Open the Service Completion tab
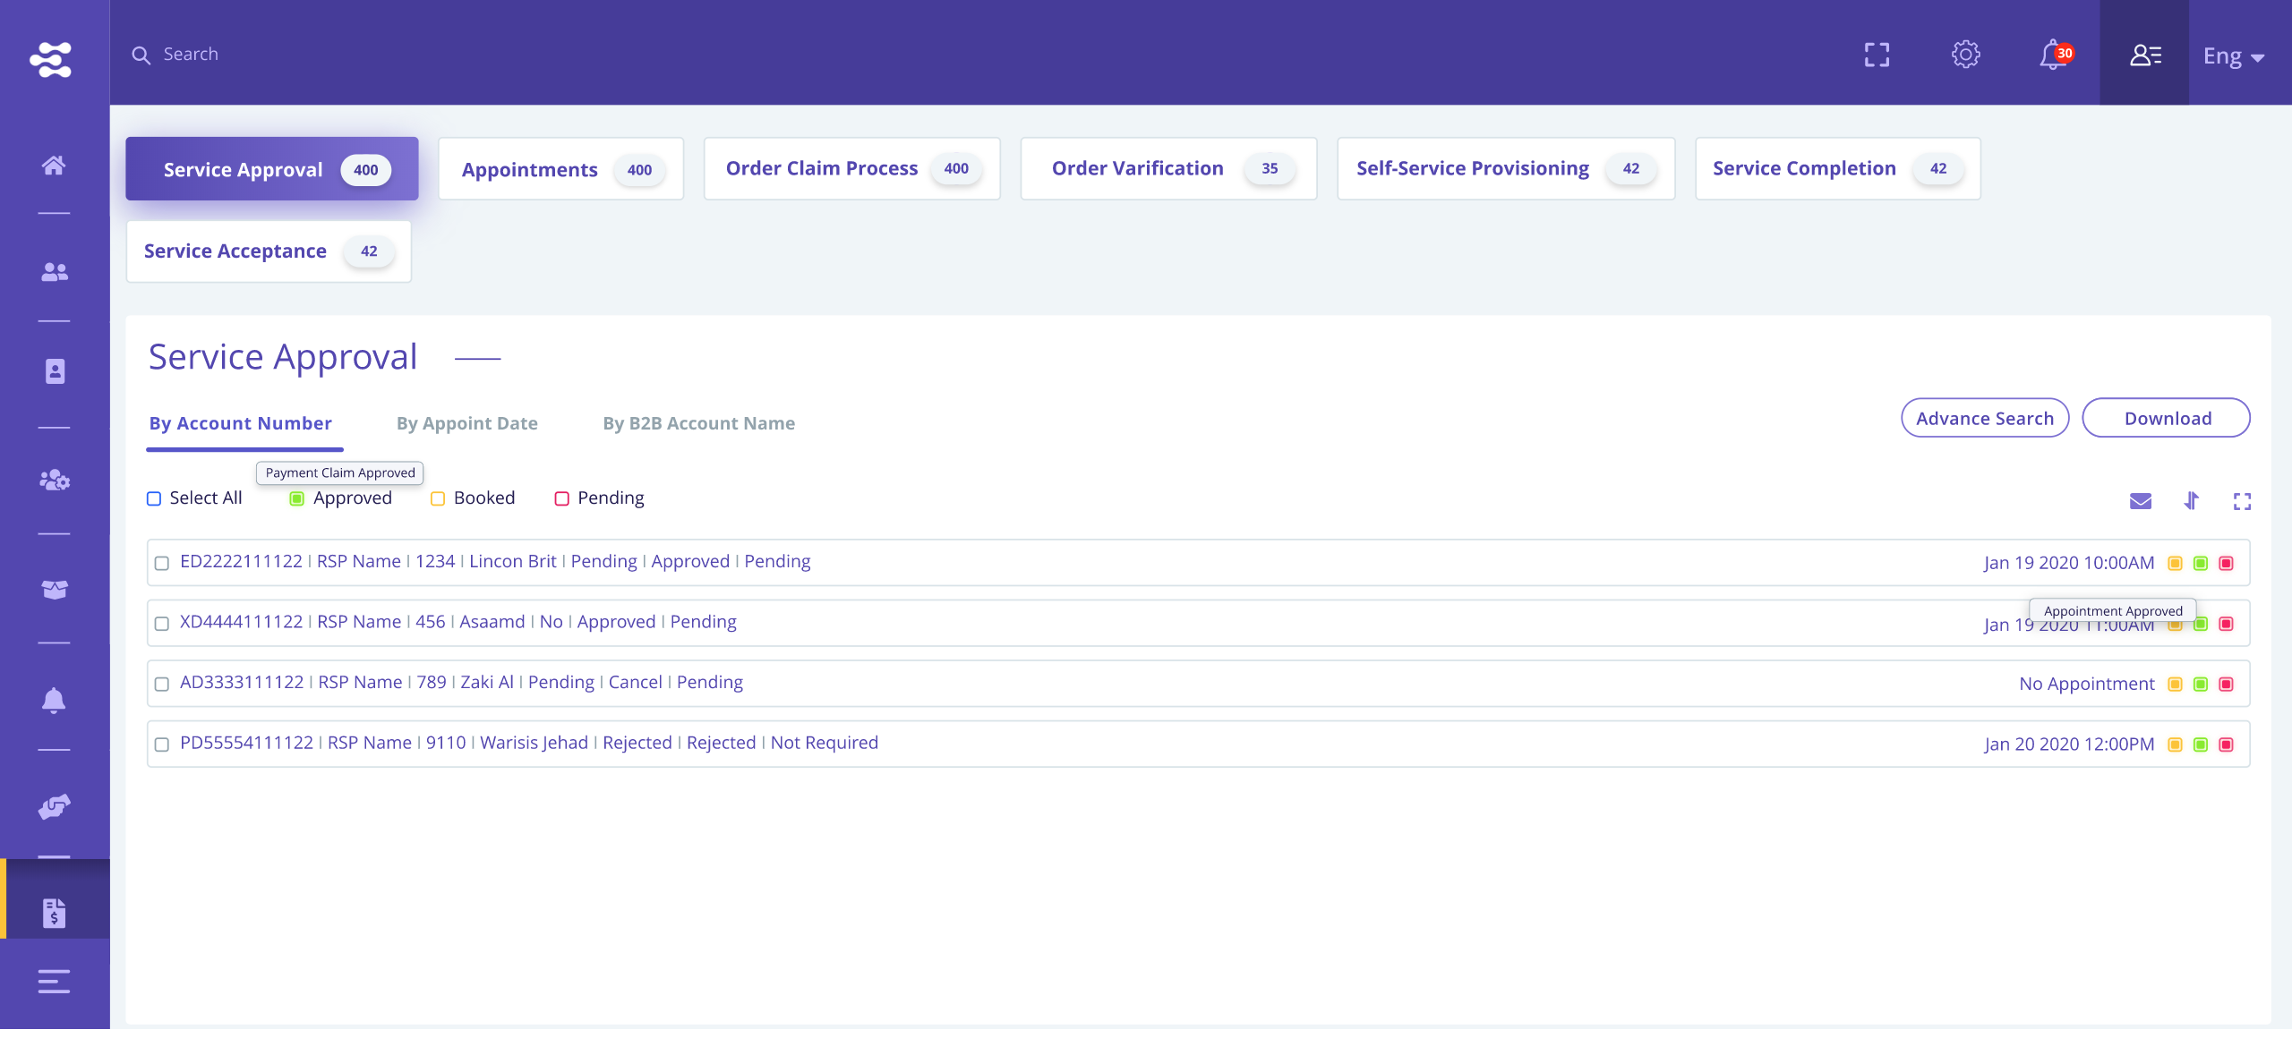Viewport: 2292px width, 1038px height. click(x=1838, y=169)
